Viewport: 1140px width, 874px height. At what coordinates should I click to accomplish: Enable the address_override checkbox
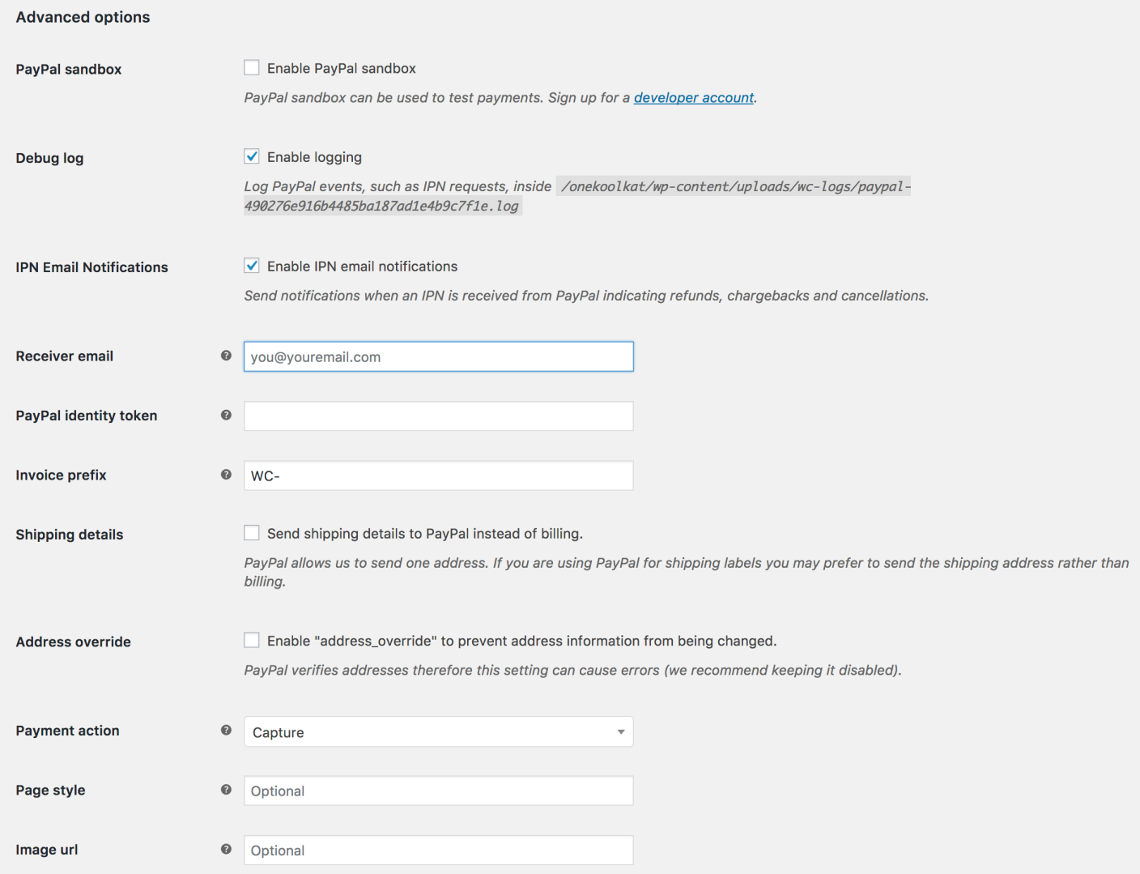click(x=251, y=639)
